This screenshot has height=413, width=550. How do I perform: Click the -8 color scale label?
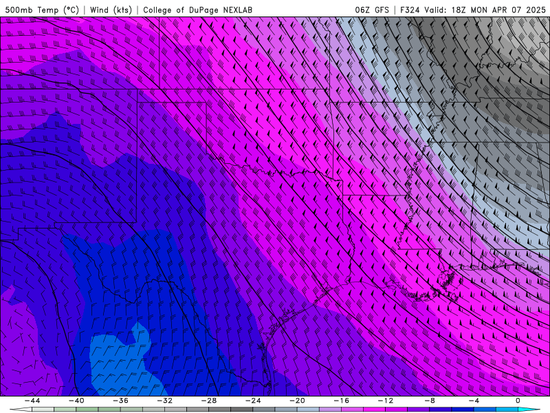point(430,401)
